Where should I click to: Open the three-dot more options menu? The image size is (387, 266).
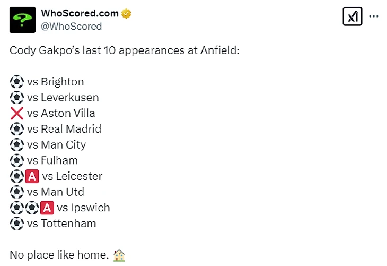click(374, 16)
